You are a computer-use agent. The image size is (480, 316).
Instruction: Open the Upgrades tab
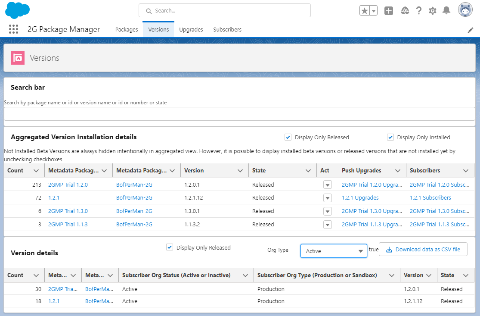coord(191,29)
